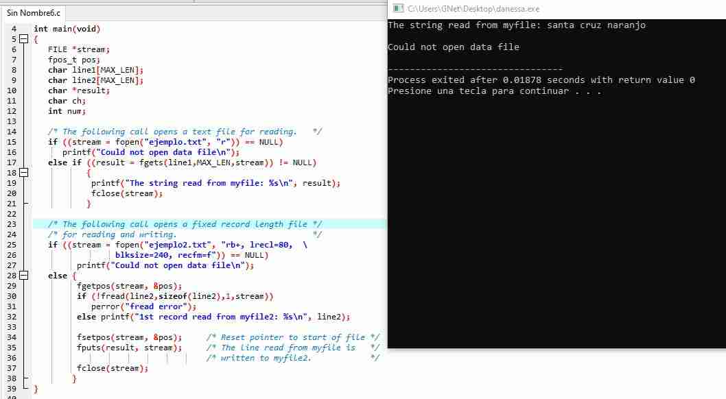Click the 'fpos_t pos;' declaration

point(73,60)
